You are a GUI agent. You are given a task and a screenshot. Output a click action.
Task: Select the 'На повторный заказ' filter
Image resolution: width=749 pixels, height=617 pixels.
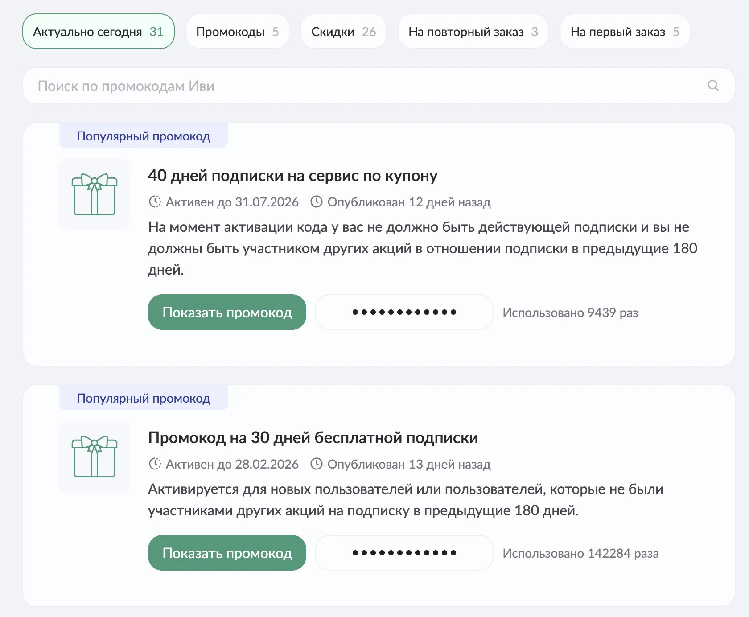pos(473,31)
